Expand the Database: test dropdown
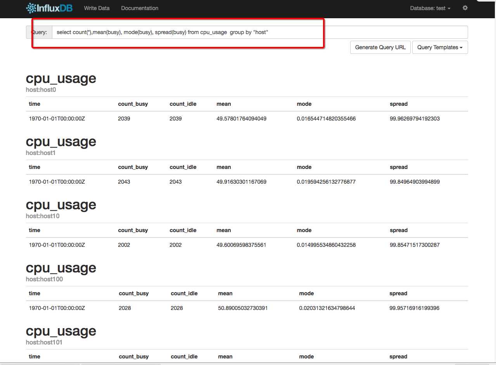 [x=430, y=8]
